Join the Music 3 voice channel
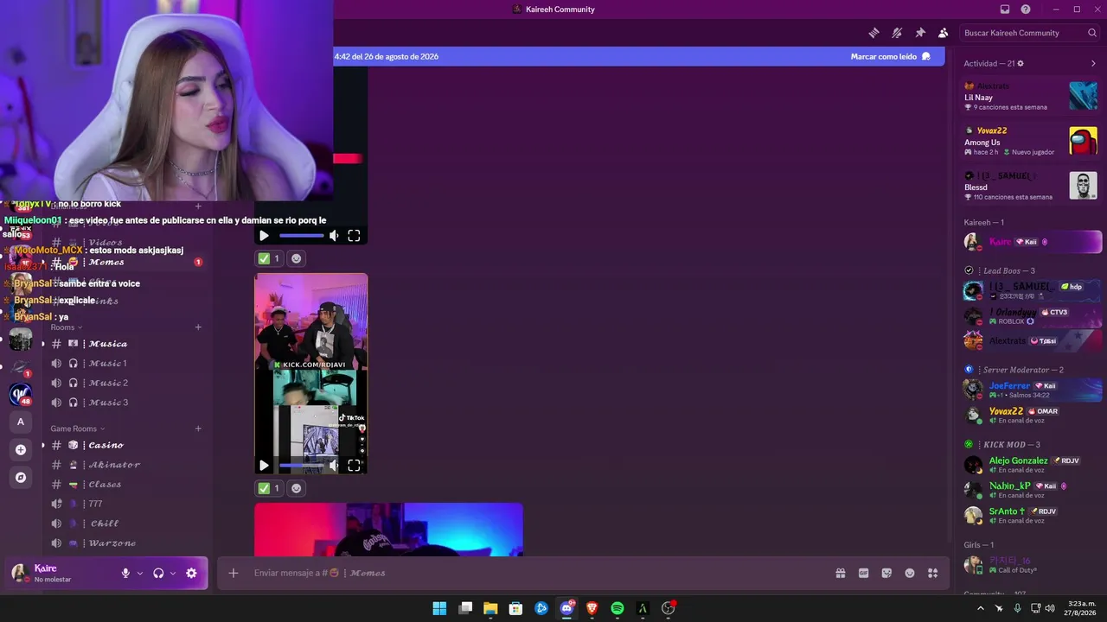The width and height of the screenshot is (1107, 622). (127, 403)
